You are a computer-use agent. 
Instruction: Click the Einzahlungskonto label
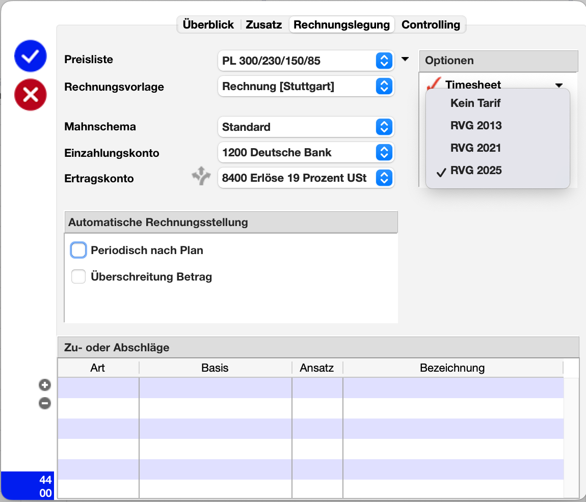112,153
